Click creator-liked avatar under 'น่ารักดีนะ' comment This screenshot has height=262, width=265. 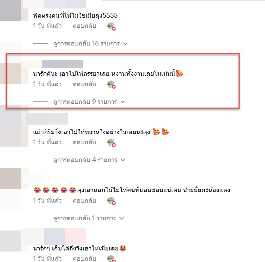pyautogui.click(x=111, y=85)
